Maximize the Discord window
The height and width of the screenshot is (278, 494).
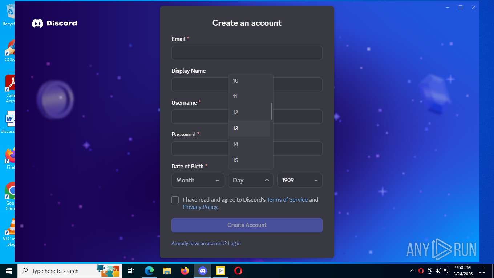461,7
